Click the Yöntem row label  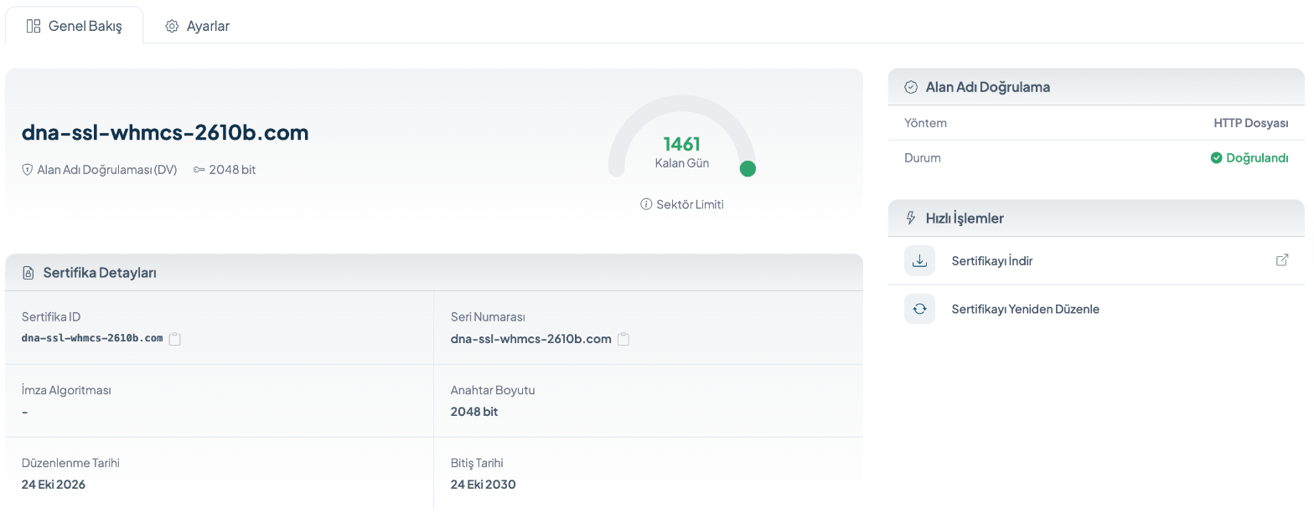(x=926, y=123)
